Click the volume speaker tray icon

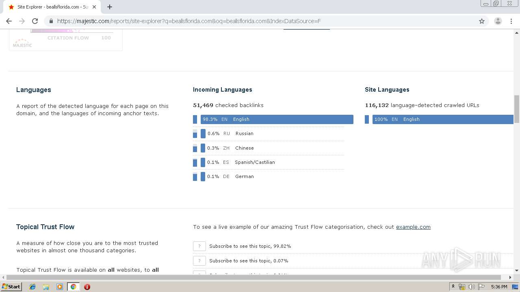[471, 287]
